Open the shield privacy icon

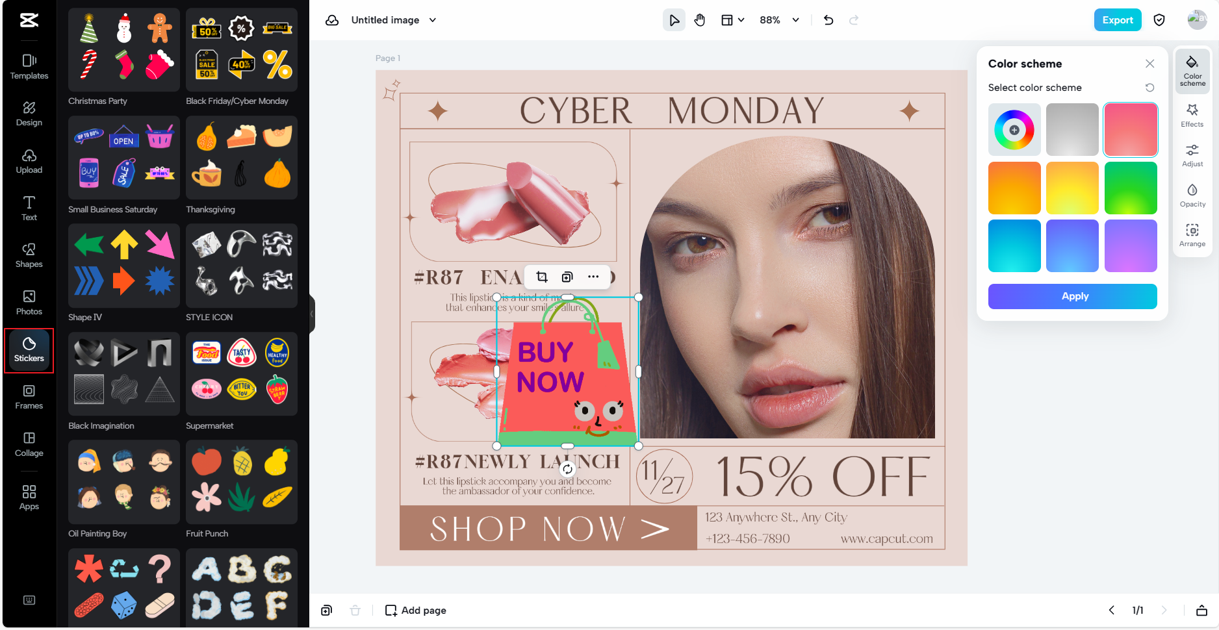[x=1159, y=20]
